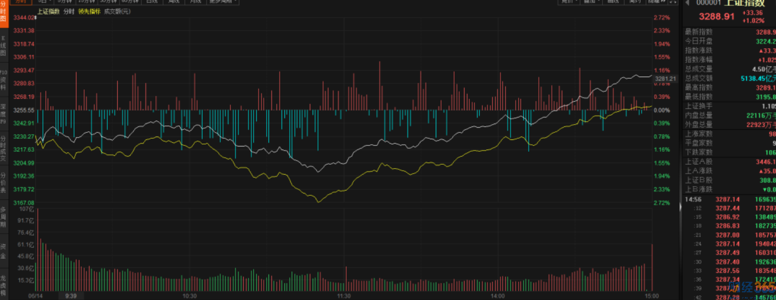Switch to the 日线 period tab
776x300 pixels.
tap(152, 2)
